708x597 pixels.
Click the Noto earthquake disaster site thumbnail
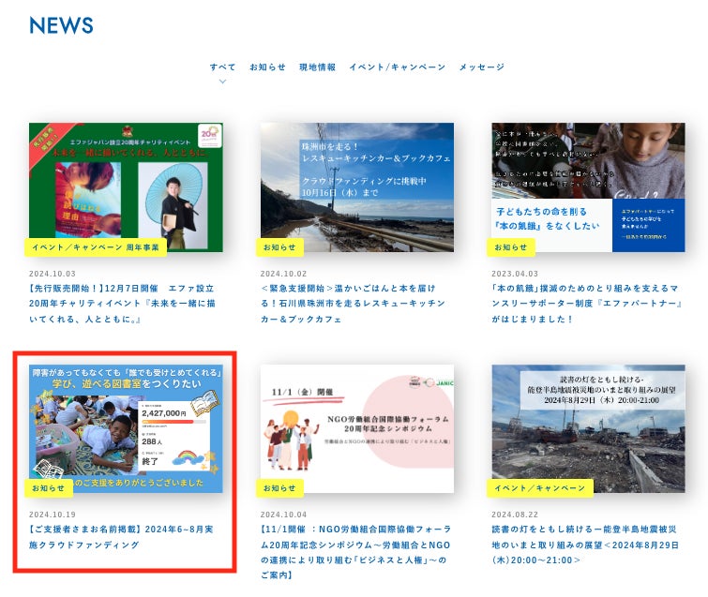point(588,426)
